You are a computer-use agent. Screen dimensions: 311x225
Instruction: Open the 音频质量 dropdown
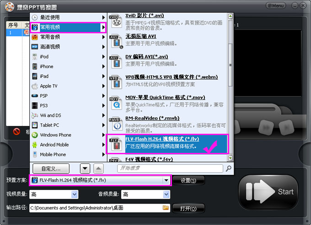tap(166, 194)
